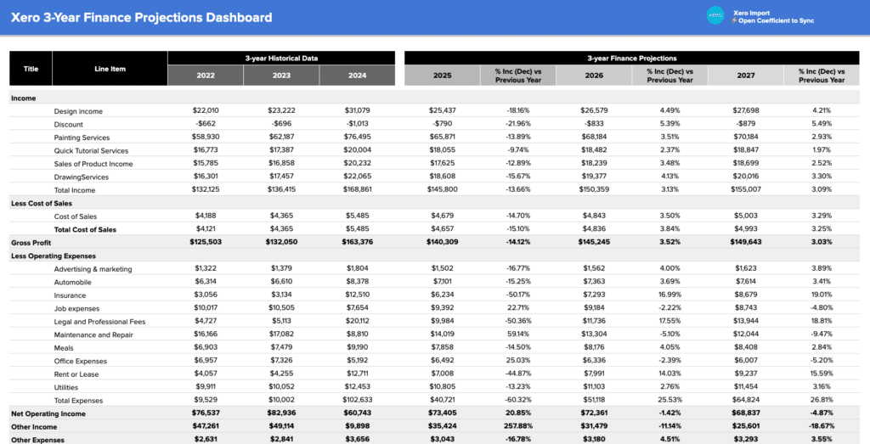Select the Gross Profit row label
The width and height of the screenshot is (870, 444).
[x=31, y=243]
